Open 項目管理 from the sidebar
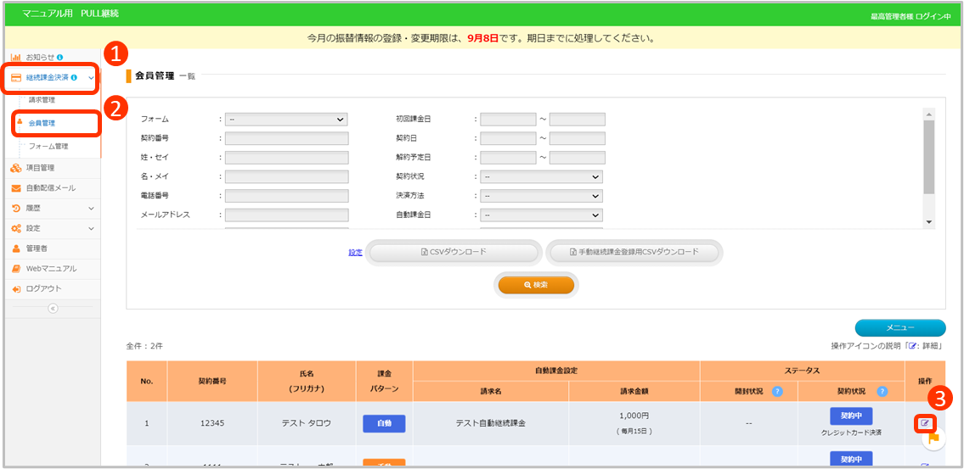The width and height of the screenshot is (964, 469). click(x=40, y=168)
